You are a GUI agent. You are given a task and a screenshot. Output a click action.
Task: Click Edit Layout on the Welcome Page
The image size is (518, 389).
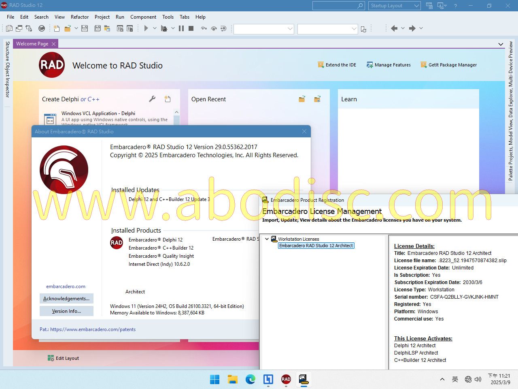pyautogui.click(x=63, y=358)
